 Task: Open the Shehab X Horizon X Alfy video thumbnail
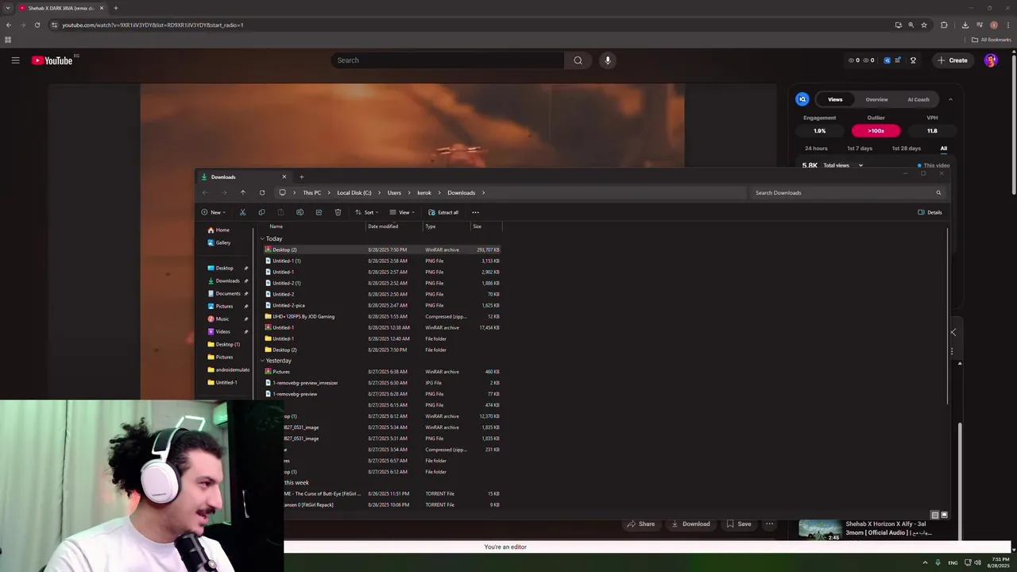(x=820, y=529)
